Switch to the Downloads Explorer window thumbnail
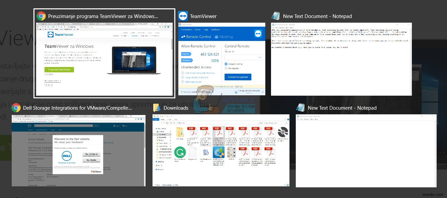Screen dimensions: 447x198 tap(221, 150)
